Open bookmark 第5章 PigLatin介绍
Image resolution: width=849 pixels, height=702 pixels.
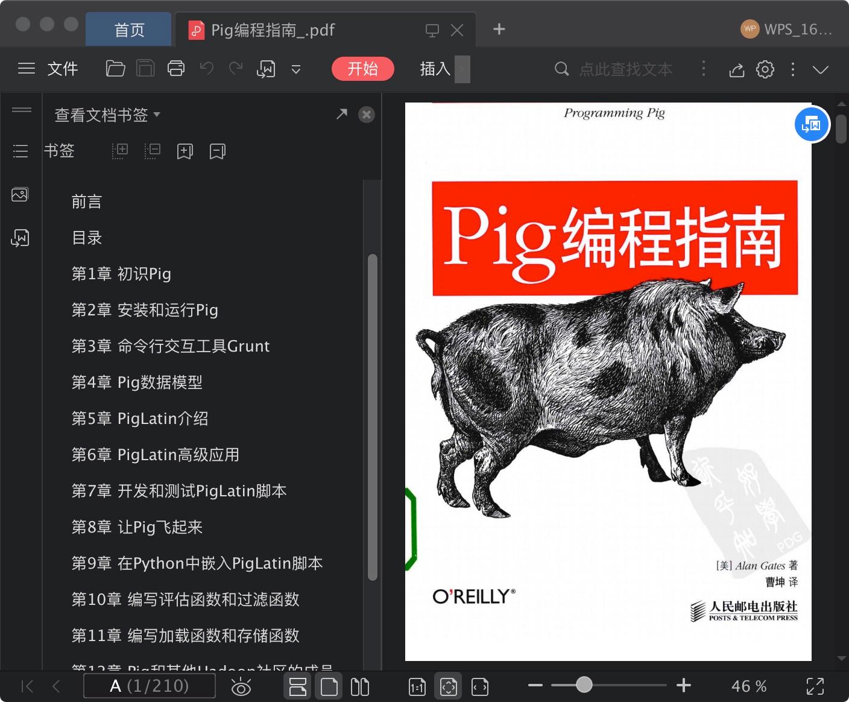[x=140, y=419]
